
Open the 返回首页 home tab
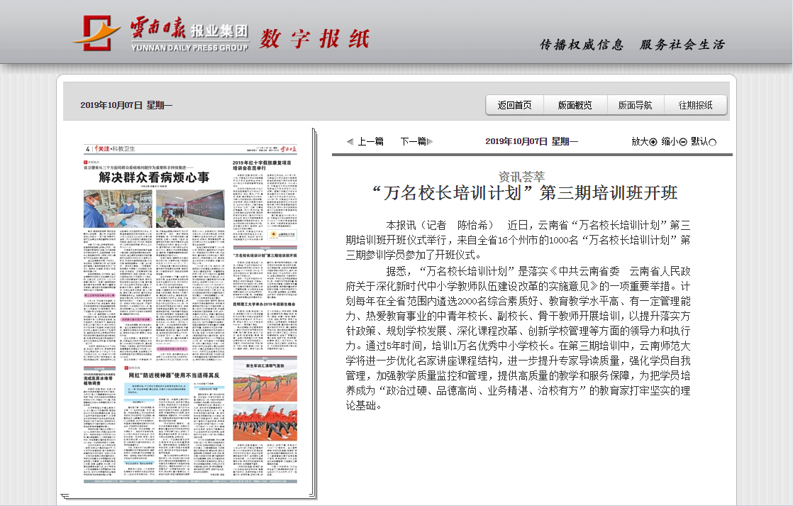514,105
